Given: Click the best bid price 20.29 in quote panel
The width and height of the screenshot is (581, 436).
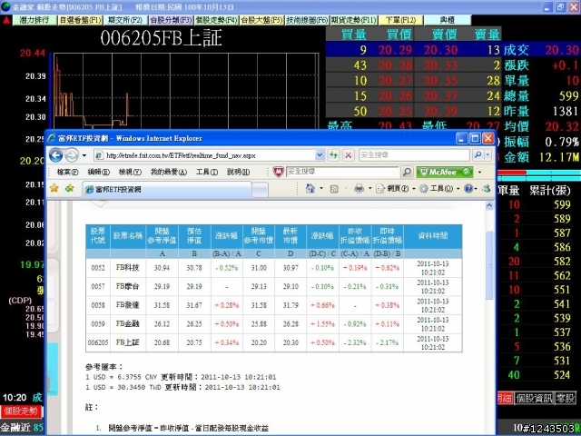Looking at the screenshot, I should [395, 50].
